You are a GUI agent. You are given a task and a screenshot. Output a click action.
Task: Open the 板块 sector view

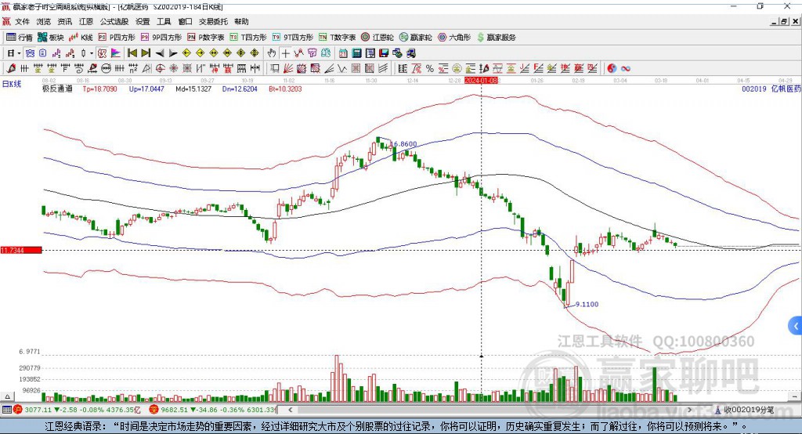[51, 37]
